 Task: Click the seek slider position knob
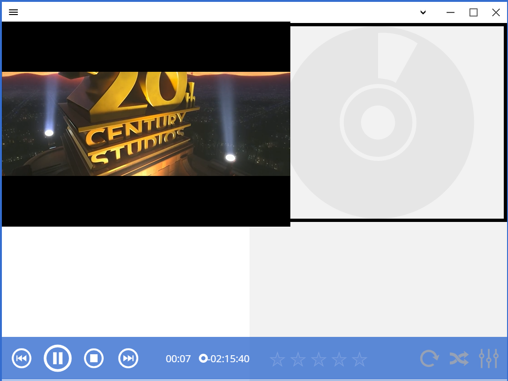click(x=203, y=358)
